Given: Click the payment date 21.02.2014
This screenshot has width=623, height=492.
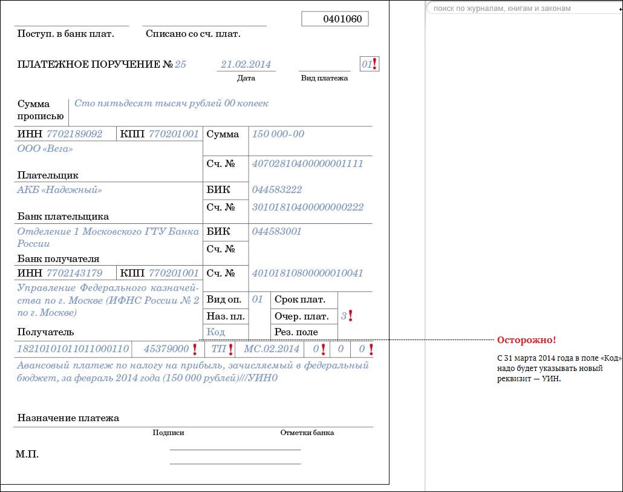Looking at the screenshot, I should pyautogui.click(x=246, y=64).
